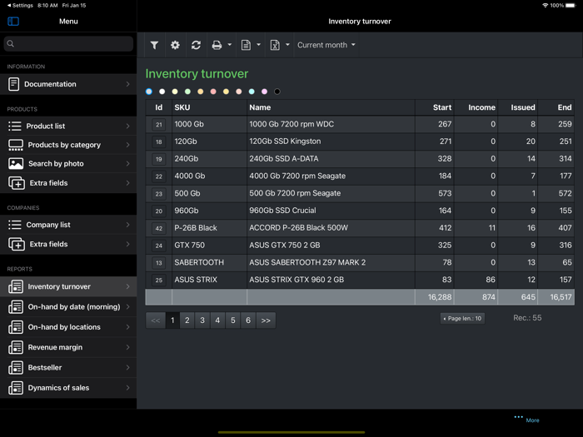Tap the battery indicator in status bar
The image size is (583, 437).
[x=571, y=5]
